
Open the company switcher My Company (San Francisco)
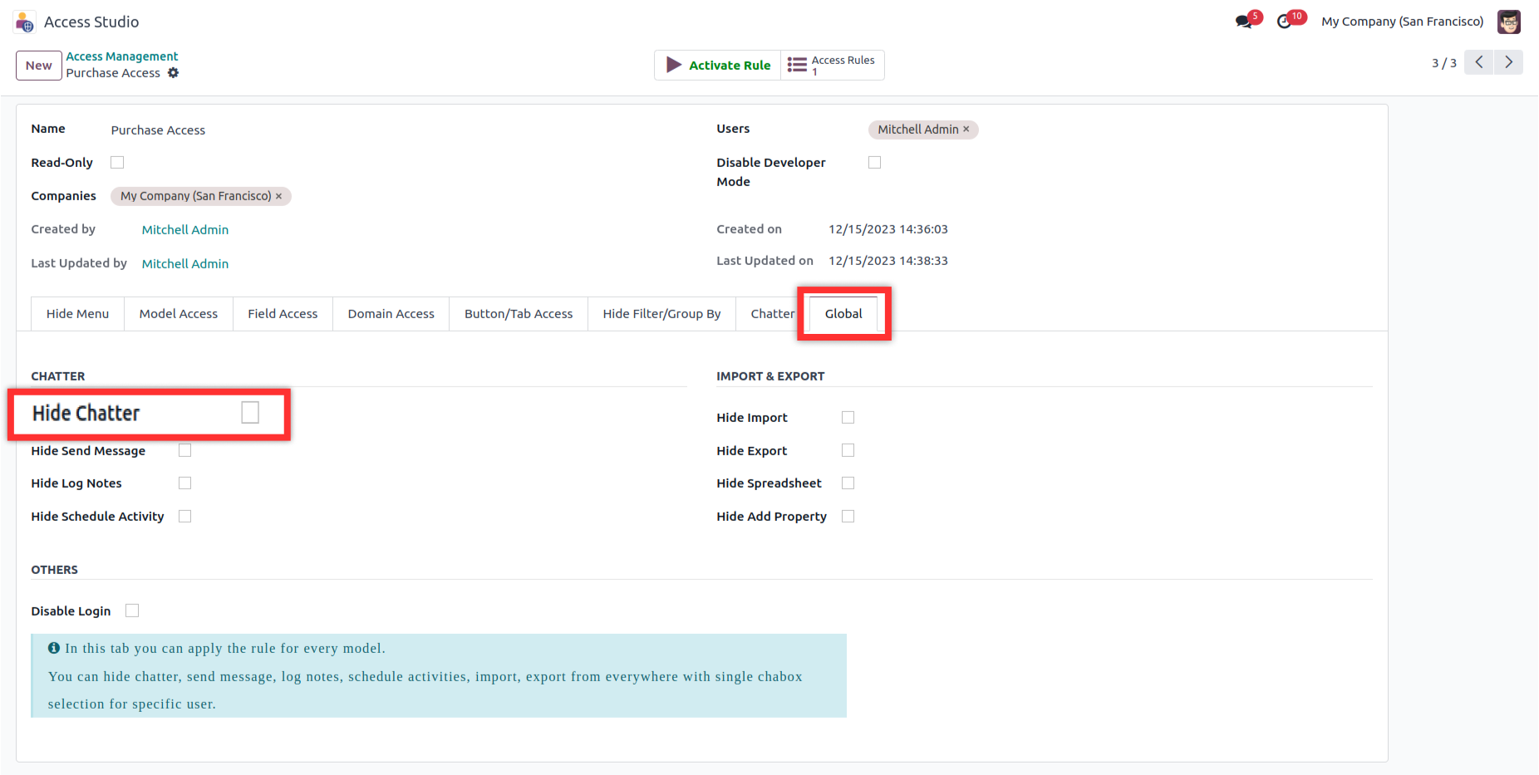(x=1402, y=22)
